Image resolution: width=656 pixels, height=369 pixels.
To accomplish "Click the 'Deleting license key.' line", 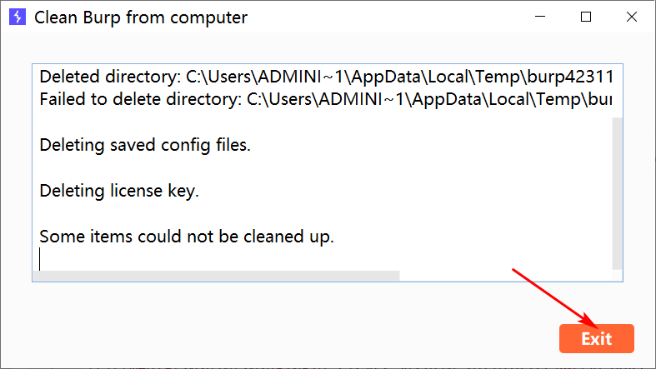I will click(x=119, y=191).
